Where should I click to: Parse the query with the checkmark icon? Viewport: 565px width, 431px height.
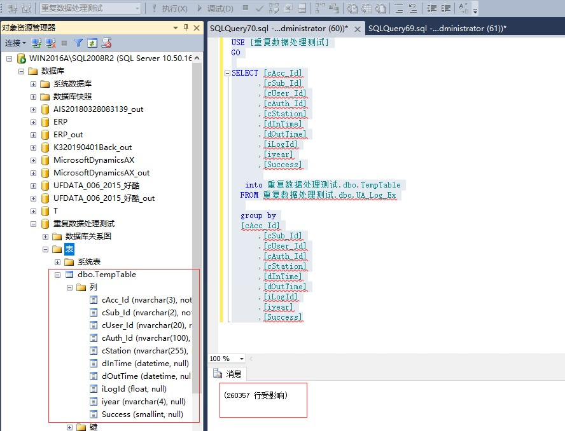(259, 8)
